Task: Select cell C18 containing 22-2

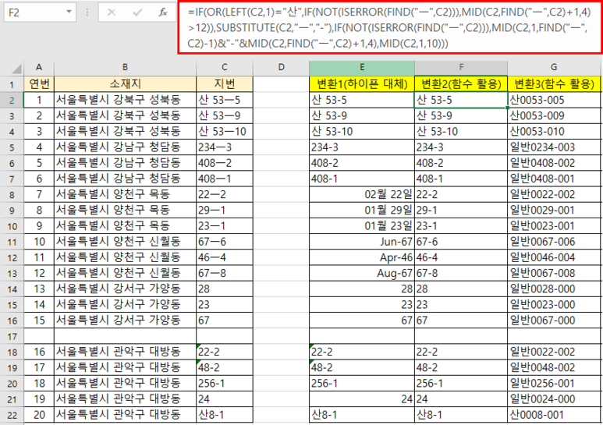Action: coord(225,352)
